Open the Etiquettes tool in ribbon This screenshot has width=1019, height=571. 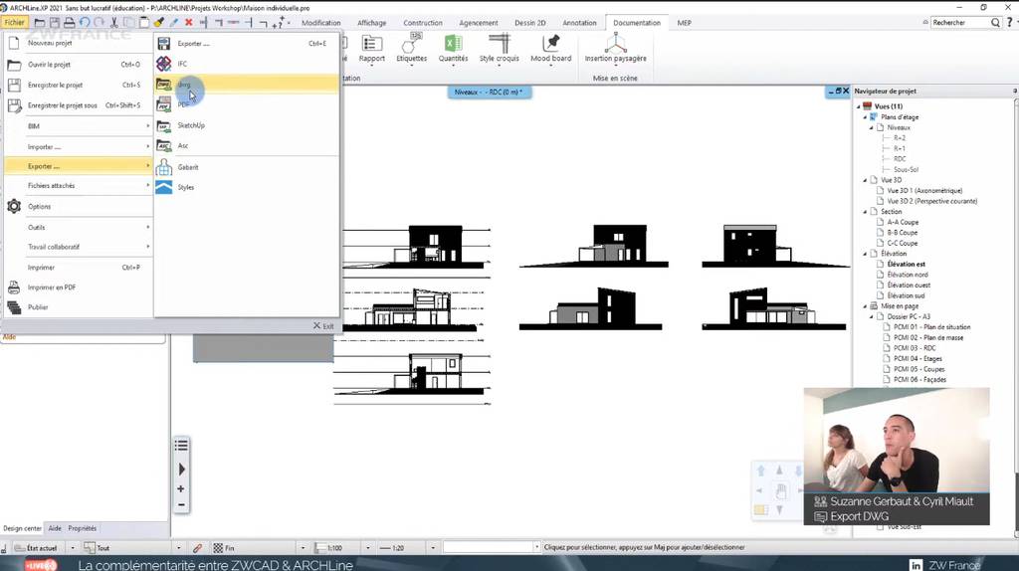(411, 50)
